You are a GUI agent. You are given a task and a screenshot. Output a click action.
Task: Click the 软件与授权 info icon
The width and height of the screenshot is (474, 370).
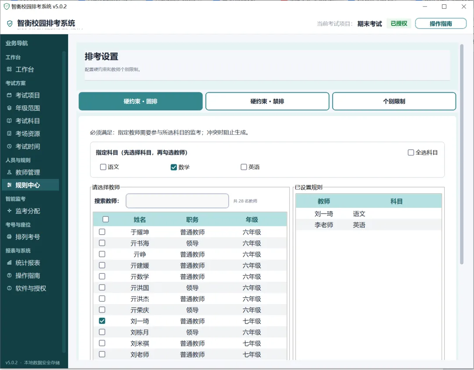tap(9, 288)
